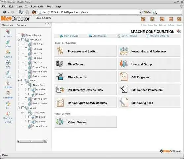The height and width of the screenshot is (159, 184).
Task: Tick the Apache Servers root checkbox
Action: click(x=19, y=35)
